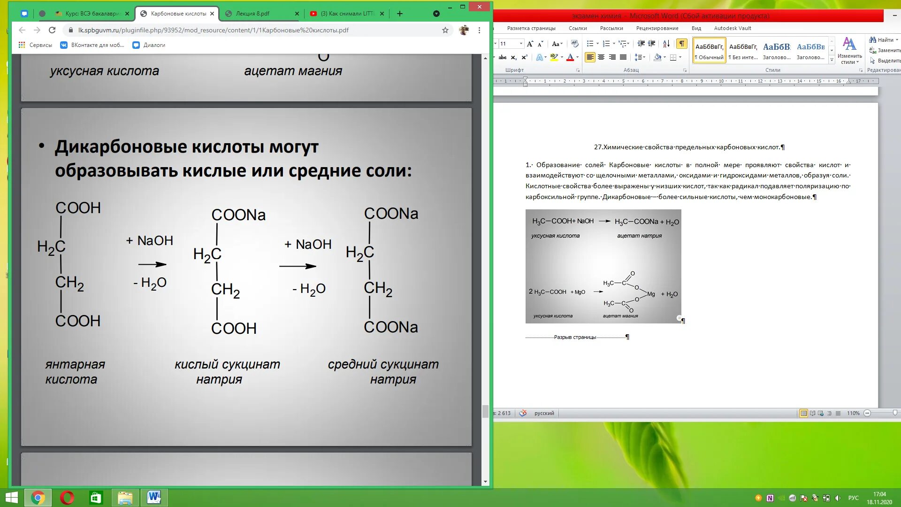Click the zoom out minus button
901x507 pixels.
click(x=867, y=413)
